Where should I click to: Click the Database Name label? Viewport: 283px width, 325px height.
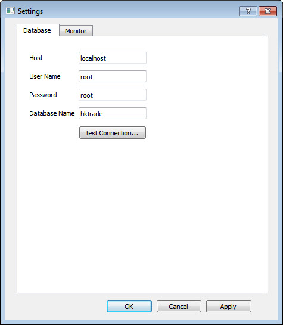(x=52, y=113)
